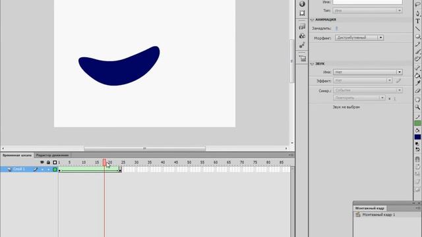Collapse the scene panel with double arrows
The image size is (422, 237).
(413, 203)
